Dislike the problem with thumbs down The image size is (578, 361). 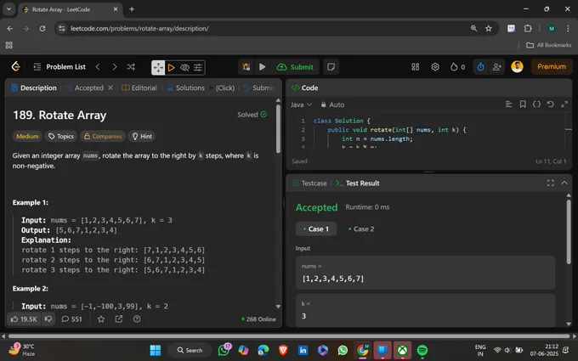[x=48, y=319]
